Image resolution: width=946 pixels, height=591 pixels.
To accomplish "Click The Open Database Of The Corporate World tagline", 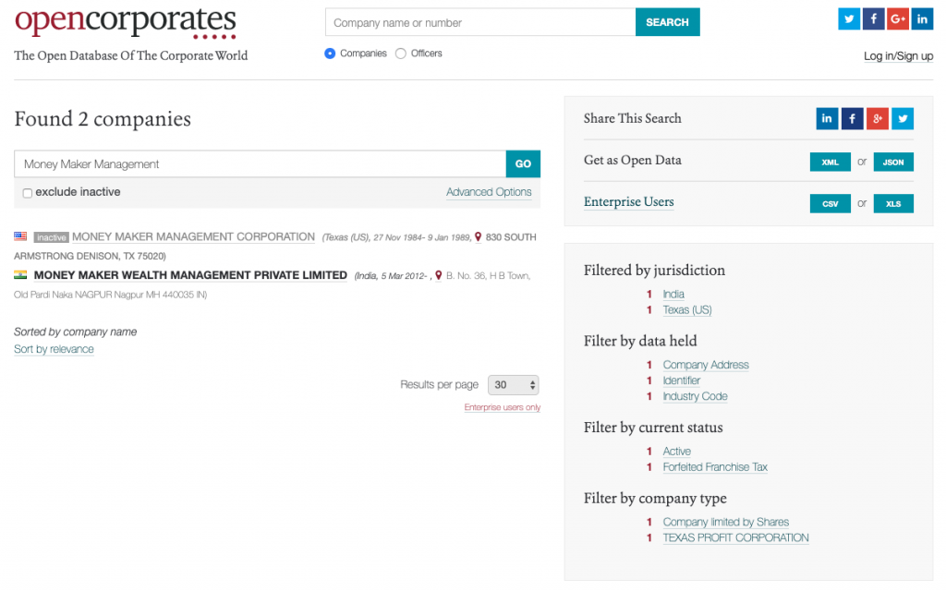I will [131, 55].
